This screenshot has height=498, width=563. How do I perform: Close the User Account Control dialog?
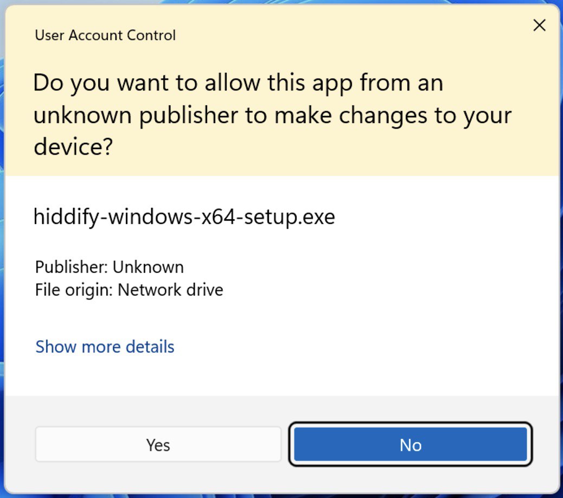pos(539,25)
